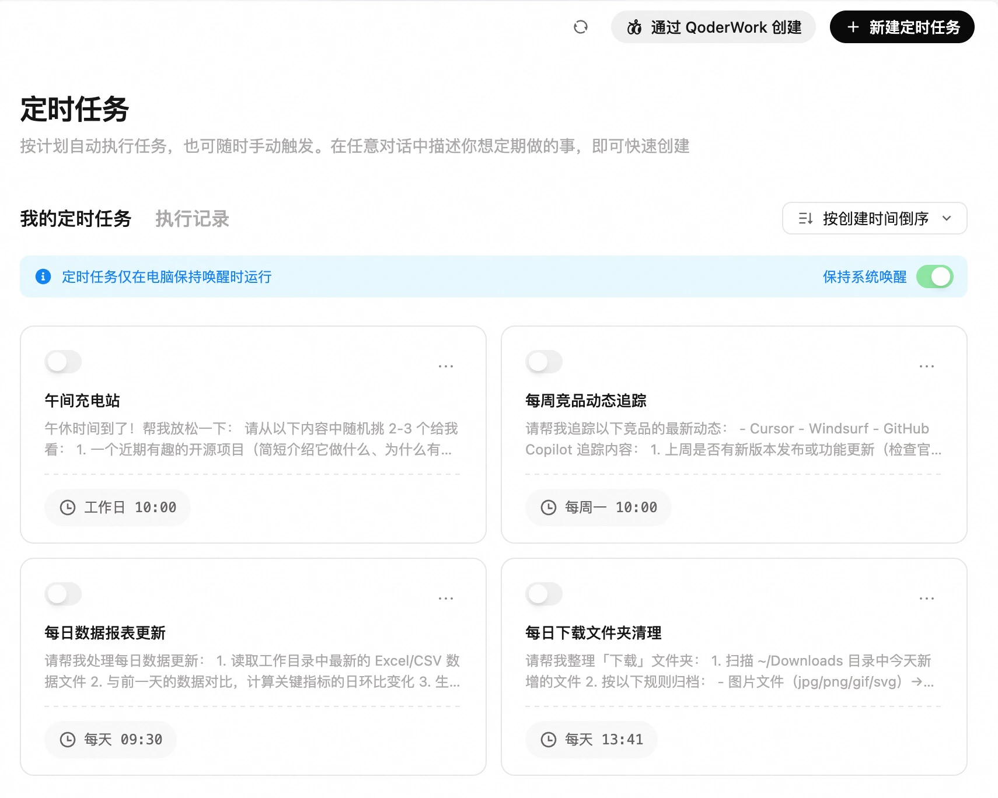Open the options menu on 午间充电站 card
The image size is (998, 798).
tap(445, 366)
